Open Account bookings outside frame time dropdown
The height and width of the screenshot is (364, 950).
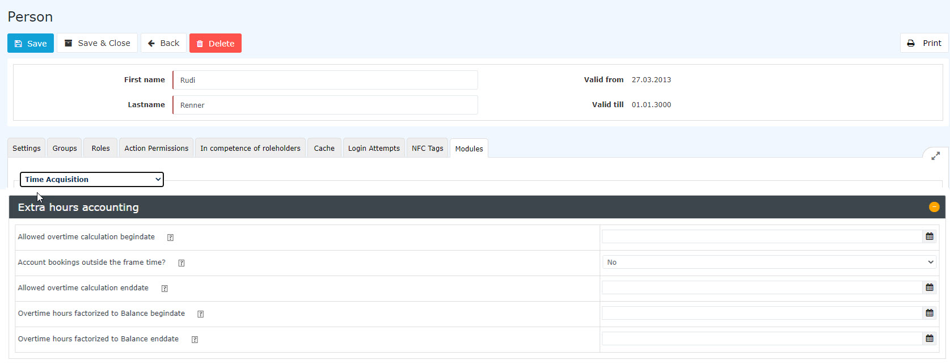pos(770,262)
